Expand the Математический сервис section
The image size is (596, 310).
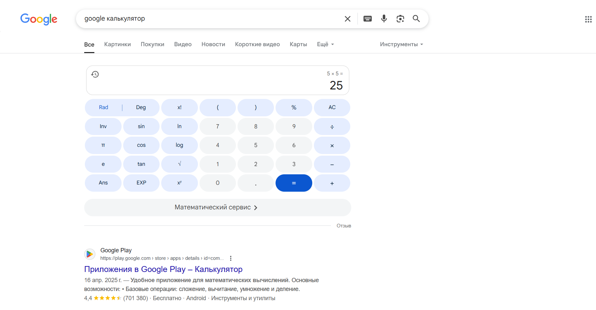(218, 207)
